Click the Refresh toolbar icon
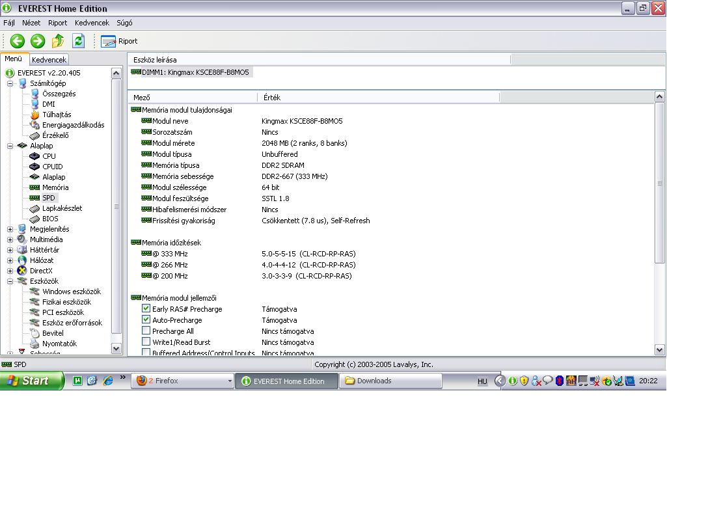This screenshot has width=708, height=531. click(x=79, y=41)
